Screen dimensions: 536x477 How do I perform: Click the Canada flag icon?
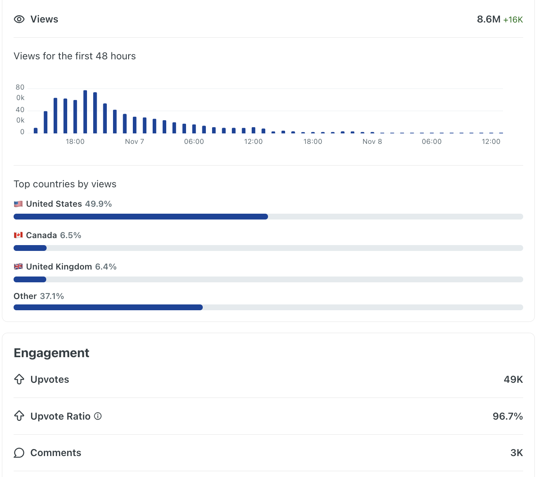(x=18, y=235)
